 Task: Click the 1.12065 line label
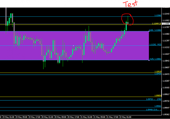pyautogui.click(x=158, y=16)
